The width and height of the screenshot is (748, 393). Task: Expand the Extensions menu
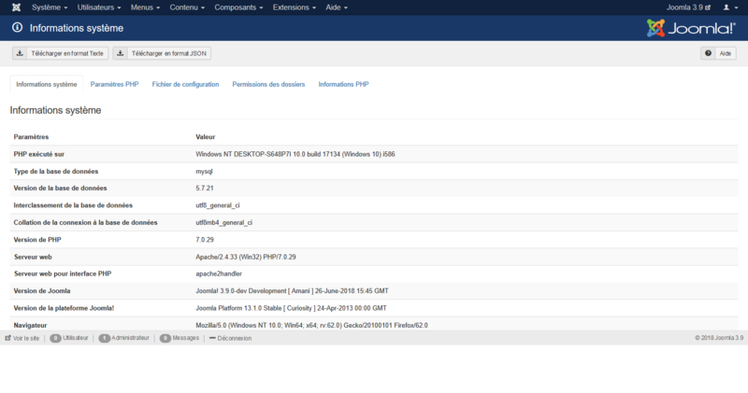tap(295, 7)
